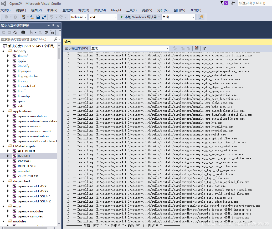Screen dimensions: 272x229
Task: Expand the ALL_BUILD project node
Action: pos(8,151)
